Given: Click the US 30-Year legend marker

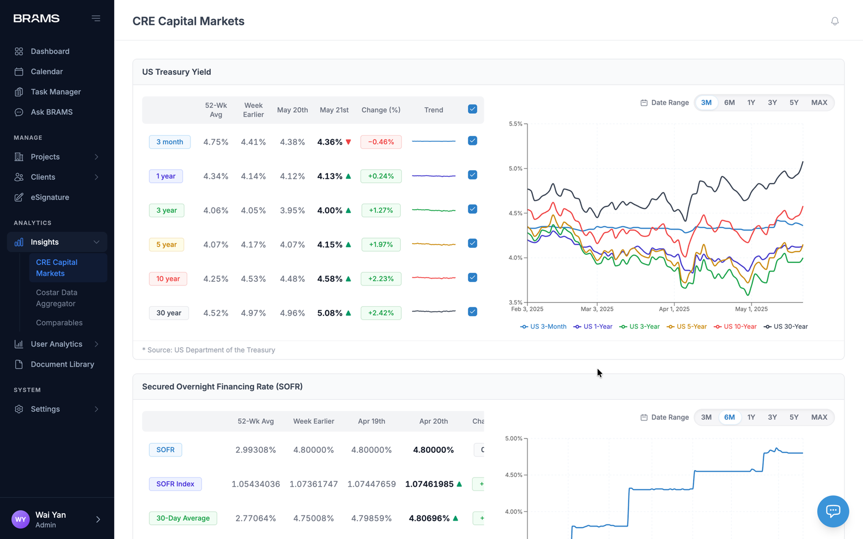Looking at the screenshot, I should pyautogui.click(x=768, y=327).
